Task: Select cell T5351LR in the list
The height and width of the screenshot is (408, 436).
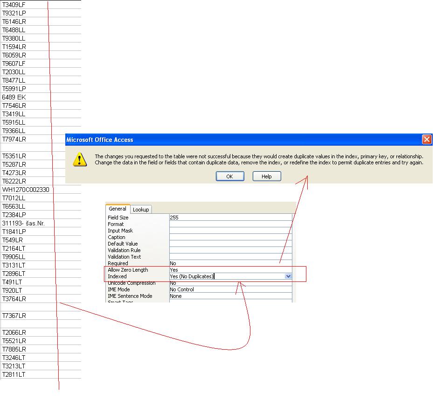Action: (x=33, y=156)
